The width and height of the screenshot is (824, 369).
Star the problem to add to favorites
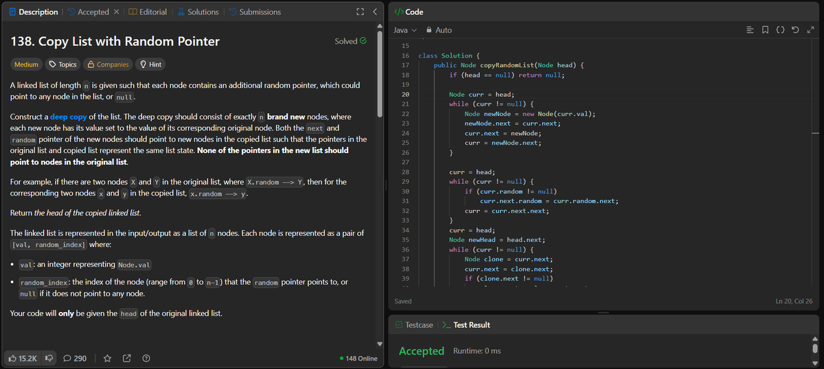(x=108, y=358)
